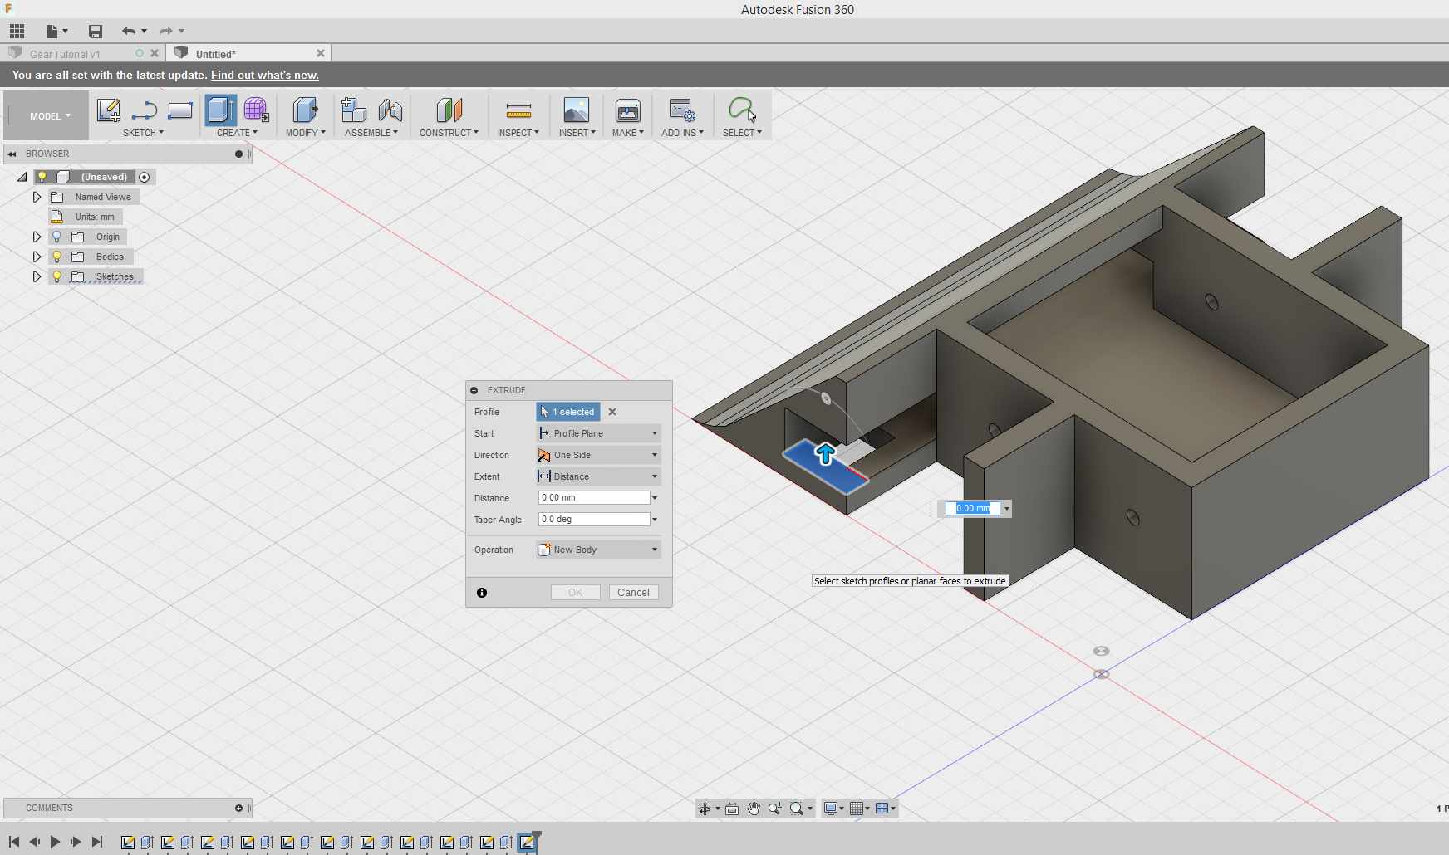Click the Press Pull icon under Modify
This screenshot has width=1449, height=855.
coord(304,110)
